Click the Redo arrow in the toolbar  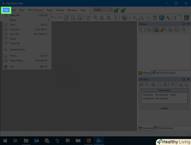pyautogui.click(x=60, y=18)
